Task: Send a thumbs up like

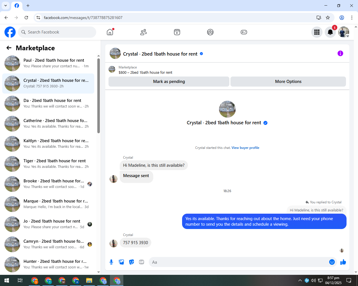Action: tap(343, 262)
